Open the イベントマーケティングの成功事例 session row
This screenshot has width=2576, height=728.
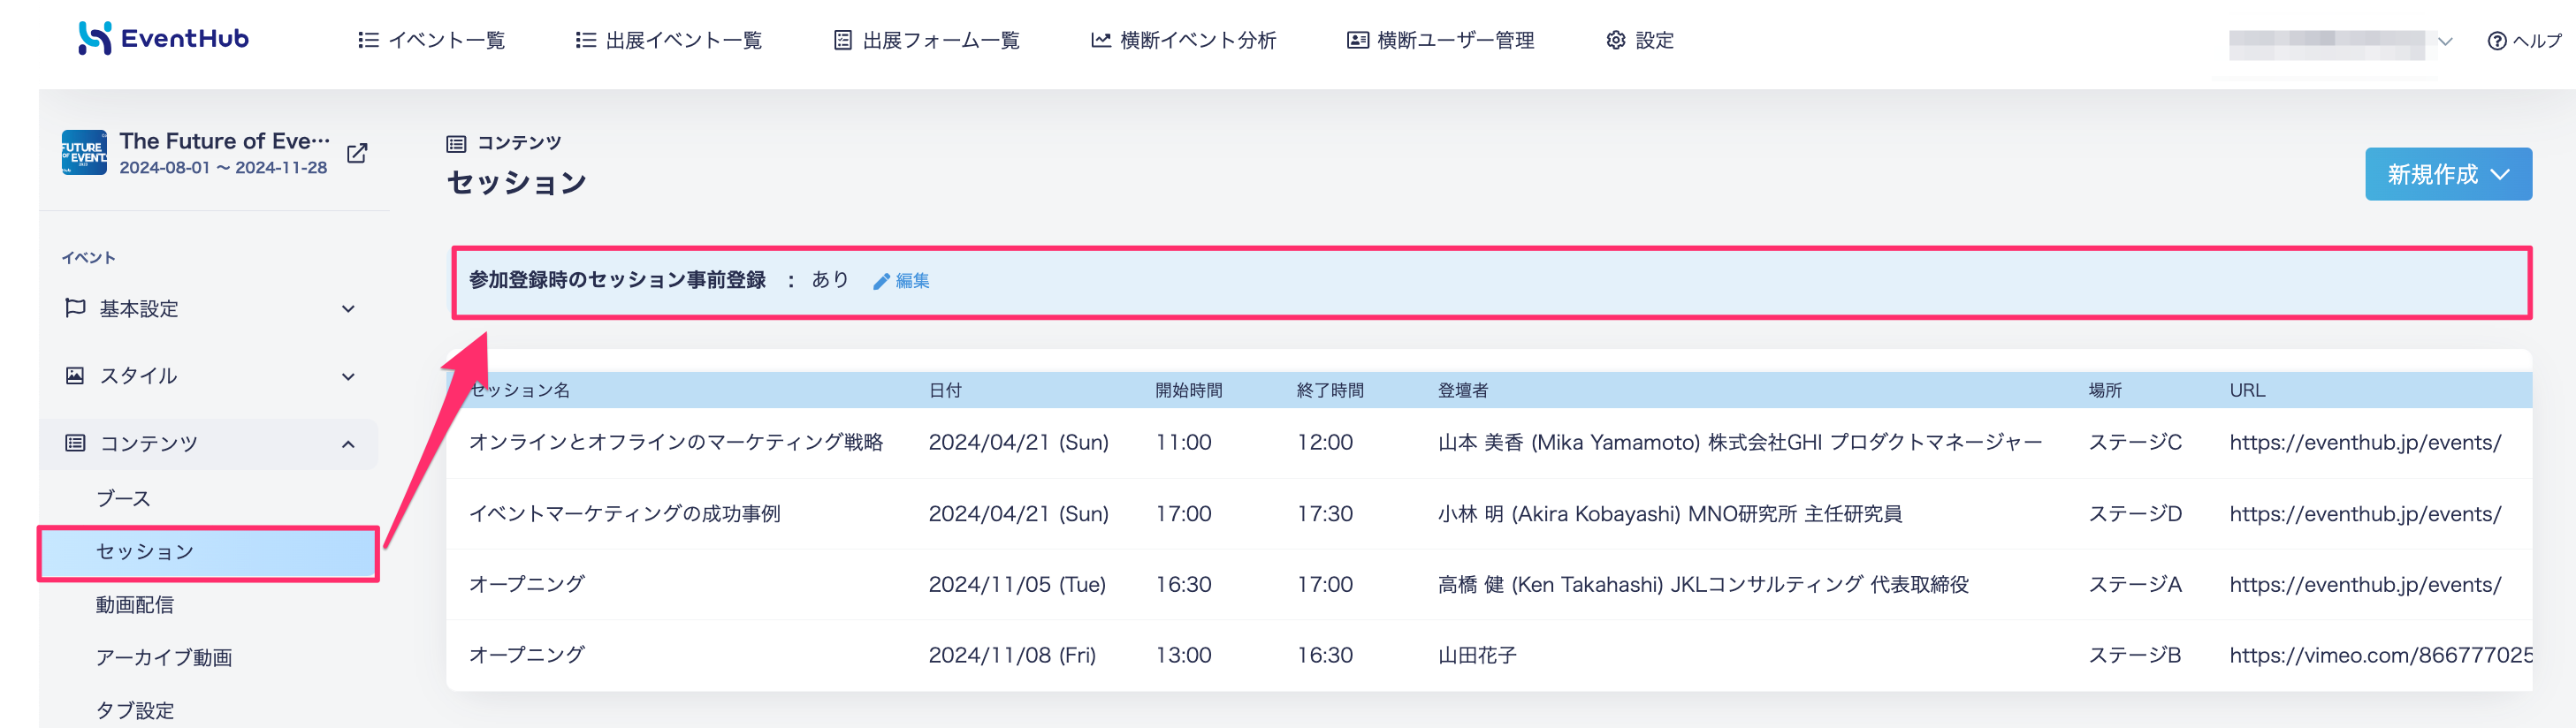[1489, 513]
